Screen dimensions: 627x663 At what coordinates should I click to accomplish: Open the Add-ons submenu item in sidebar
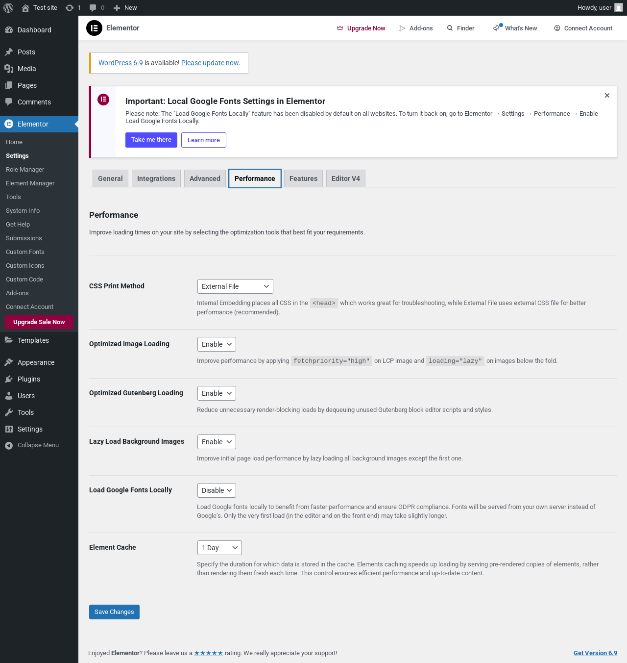[17, 293]
